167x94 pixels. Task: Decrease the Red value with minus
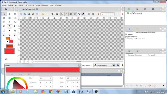coord(73,78)
